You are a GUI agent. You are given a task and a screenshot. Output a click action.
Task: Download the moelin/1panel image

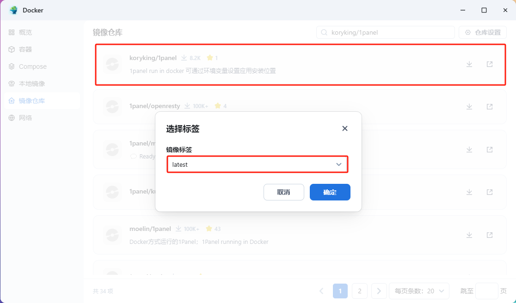click(x=469, y=235)
